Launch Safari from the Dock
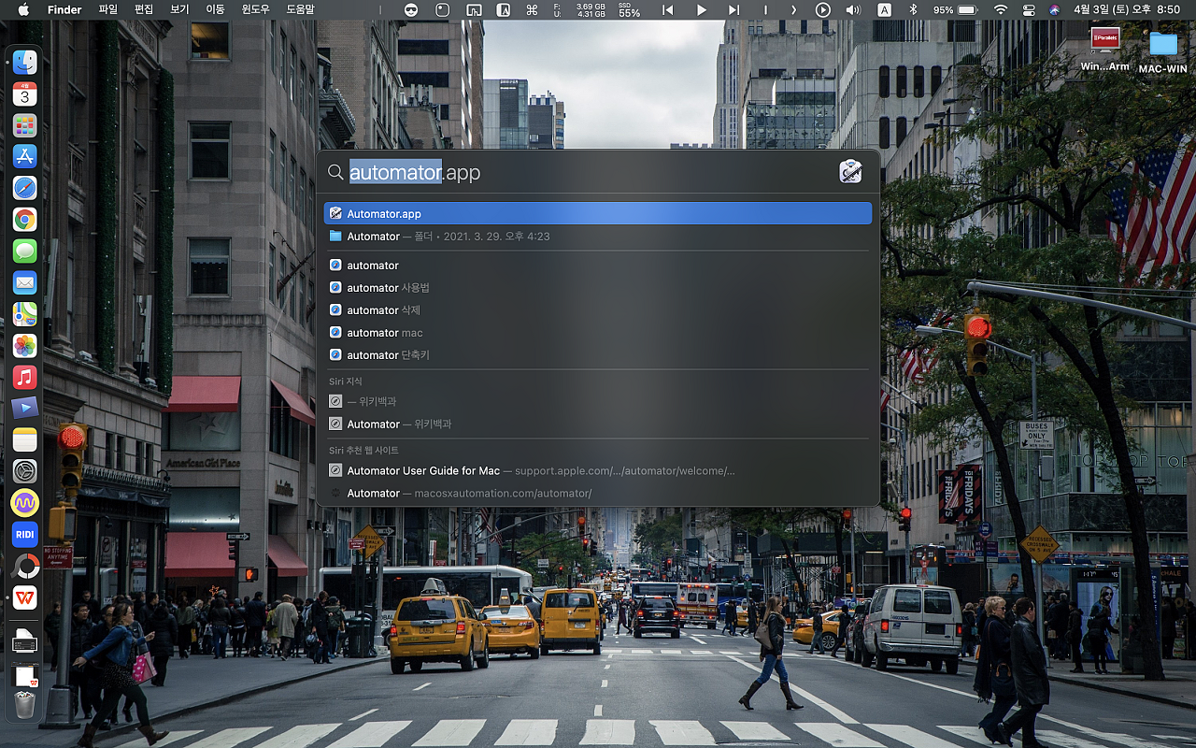 click(x=25, y=188)
